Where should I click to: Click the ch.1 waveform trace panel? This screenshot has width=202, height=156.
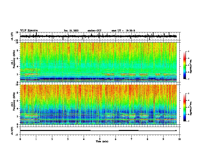[x=100, y=36]
